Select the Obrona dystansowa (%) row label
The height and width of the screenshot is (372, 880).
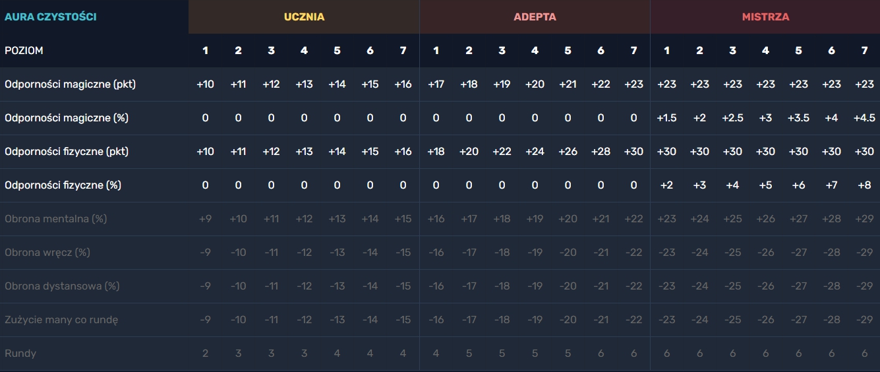tap(62, 286)
